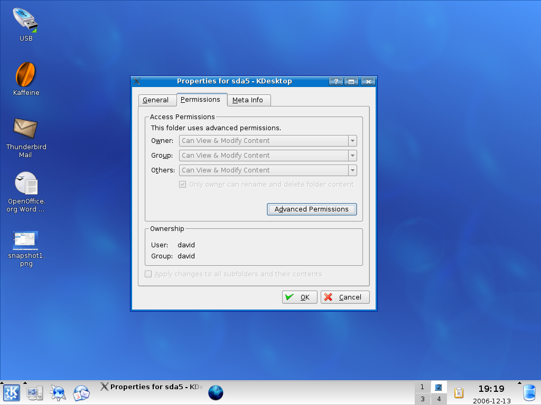Open the OpenOffice.org Word desktop shortcut
Viewport: 541px width, 405px height.
click(x=25, y=184)
